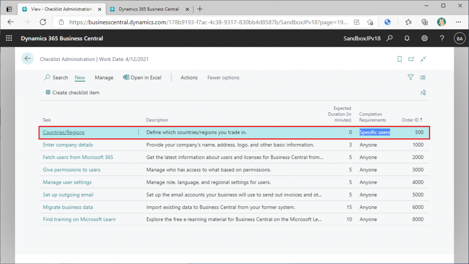Close the Dynamics 365 Business Central tab
469x264 pixels.
point(187,9)
